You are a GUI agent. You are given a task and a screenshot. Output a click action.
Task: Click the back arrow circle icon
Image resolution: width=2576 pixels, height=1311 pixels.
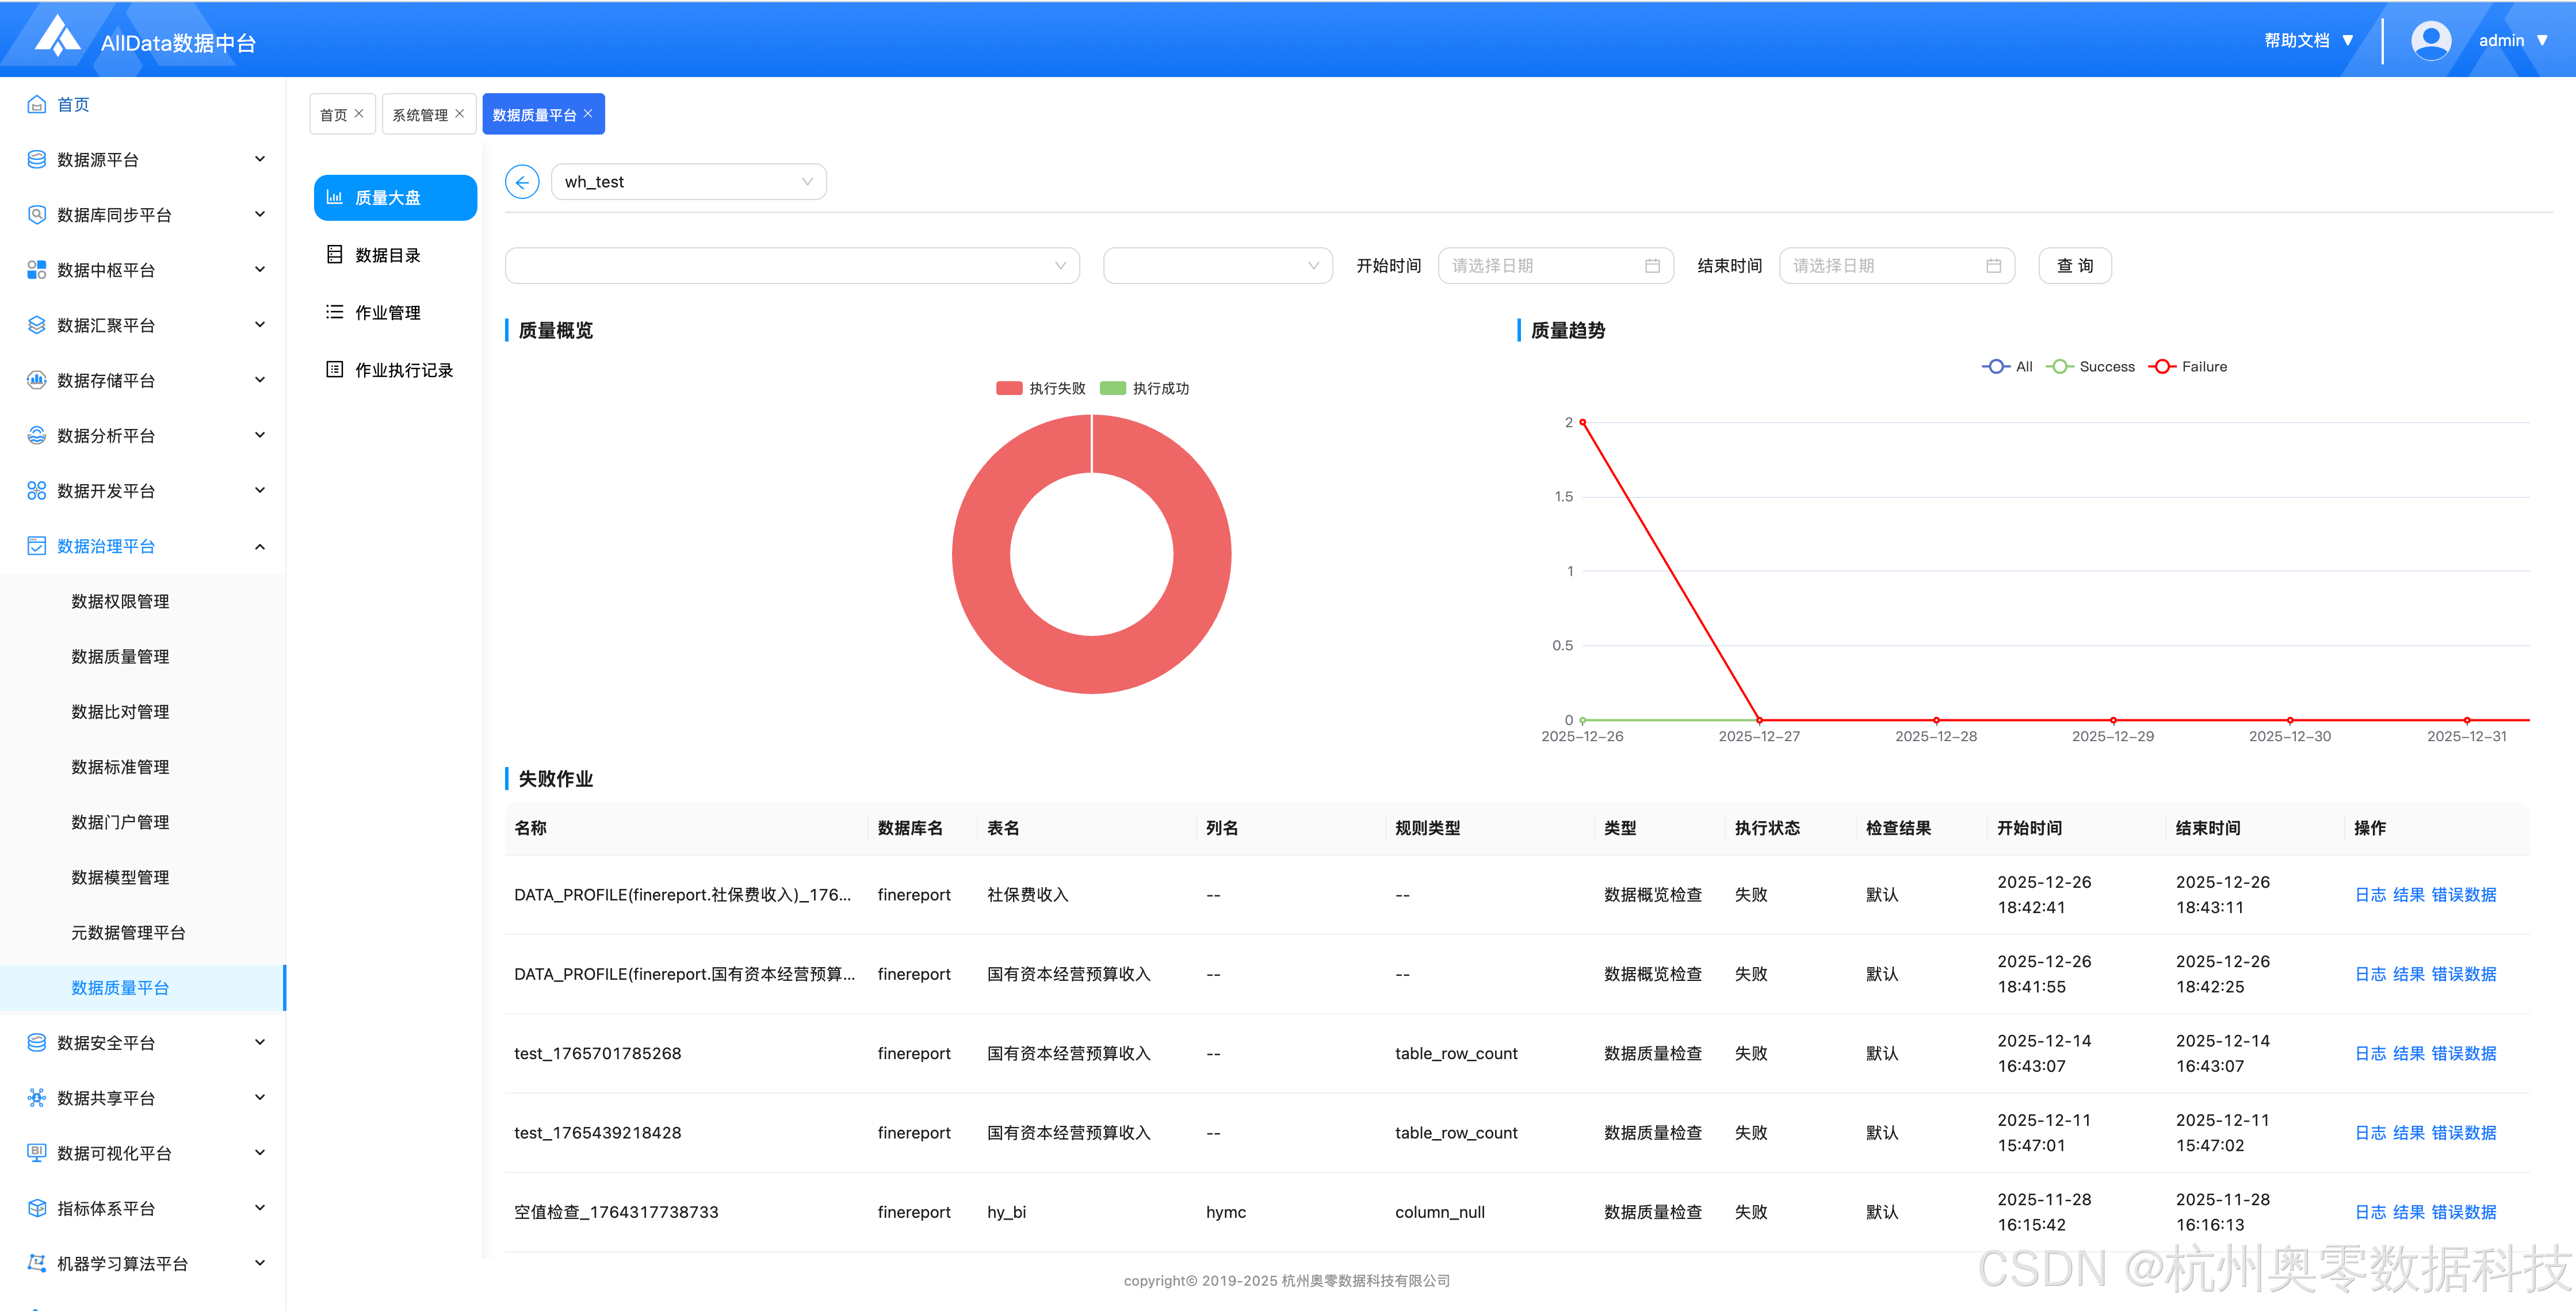tap(522, 182)
